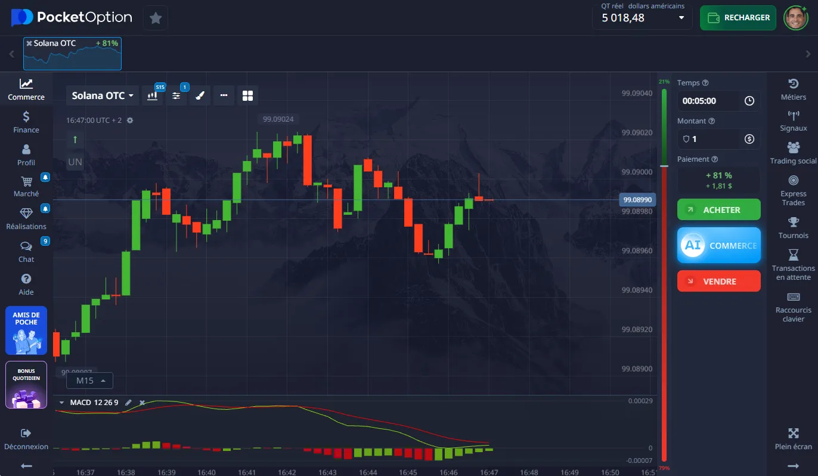Select the Solana OTC asset tab
Image resolution: width=818 pixels, height=476 pixels.
click(x=72, y=54)
